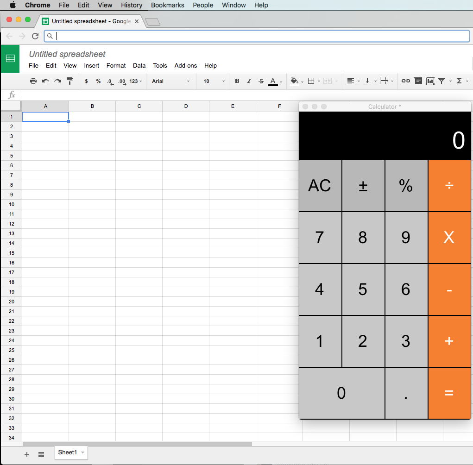Screen dimensions: 473x465
Task: Open the Sheets Tools menu
Action: click(160, 65)
